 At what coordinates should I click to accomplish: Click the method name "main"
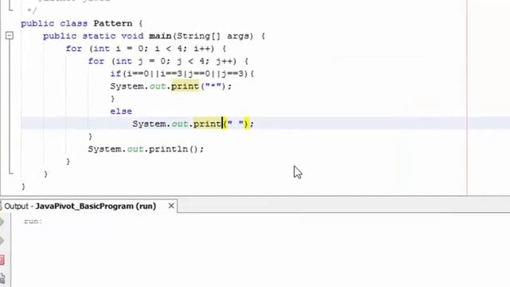click(160, 36)
